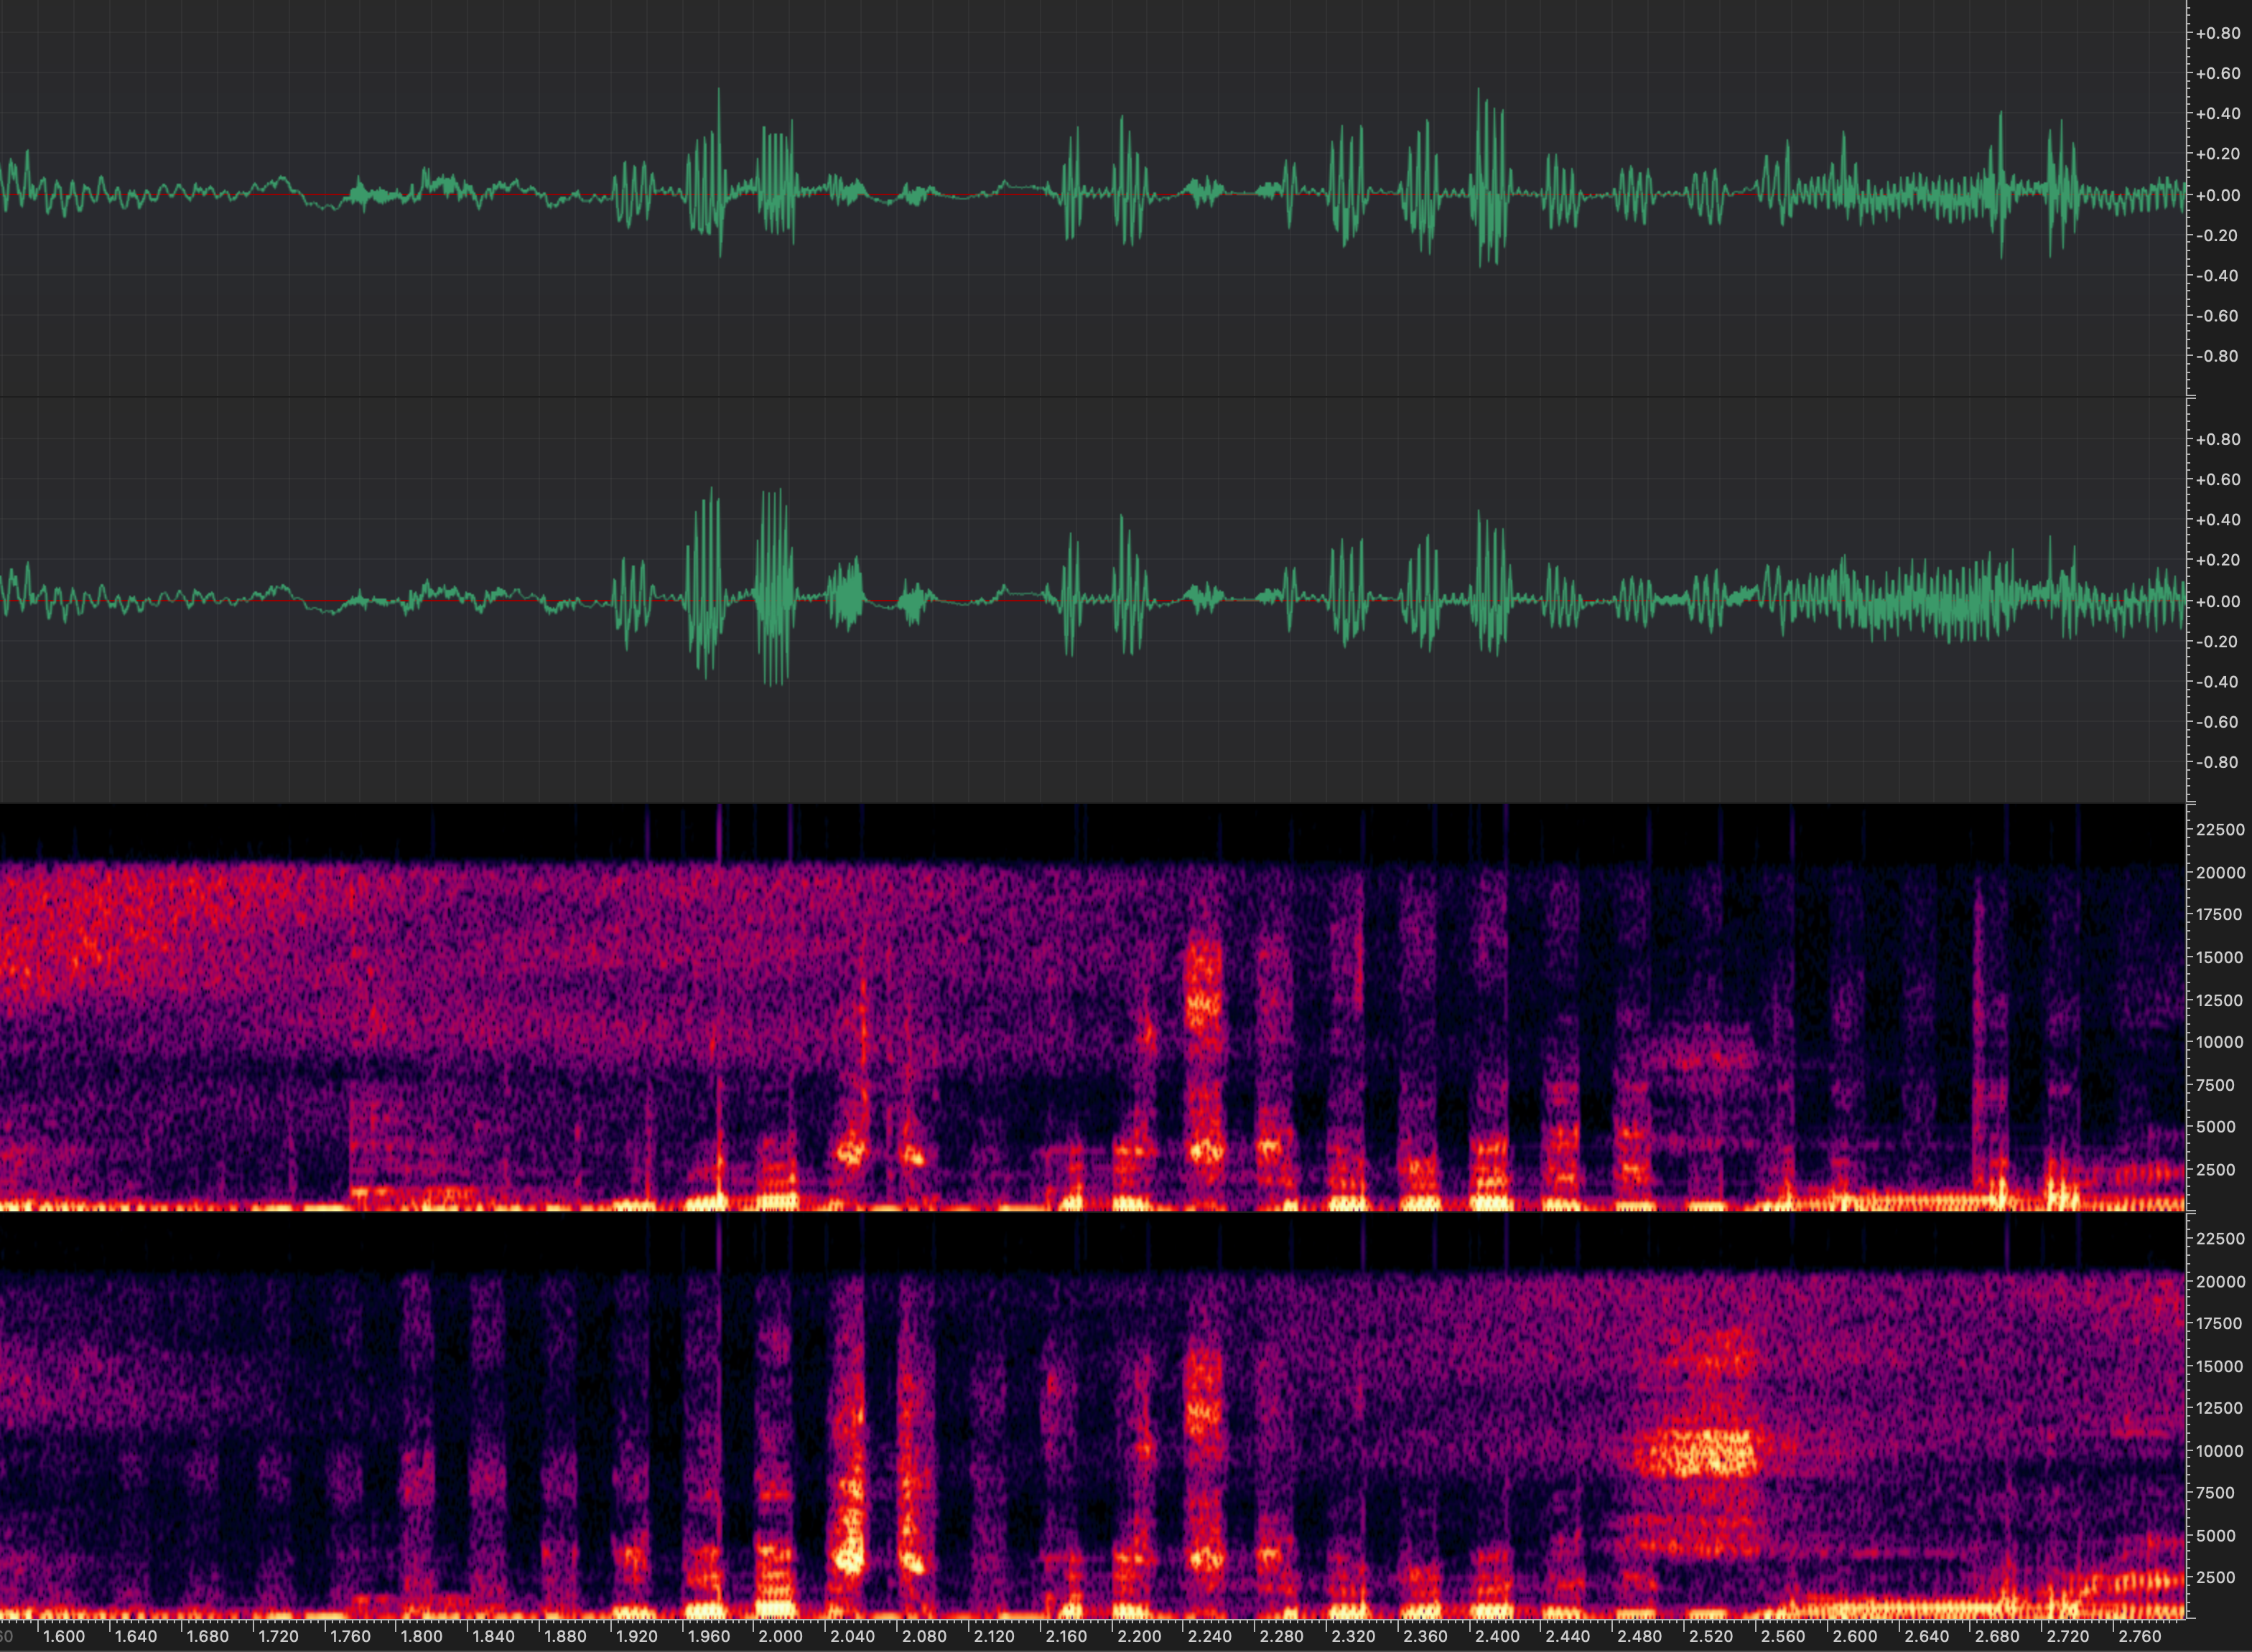Click +0.00 on the top waveform amplitude scale
2252x1652 pixels.
click(2217, 195)
